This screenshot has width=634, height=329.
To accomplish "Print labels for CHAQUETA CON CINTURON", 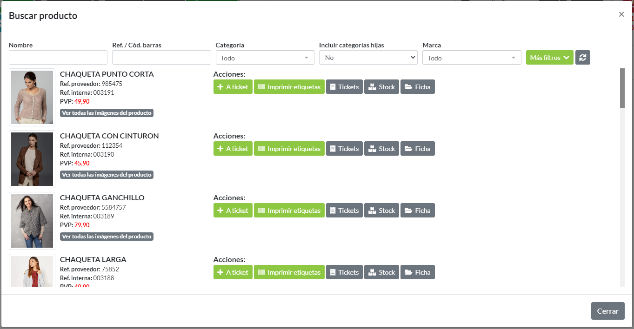I will pyautogui.click(x=289, y=149).
